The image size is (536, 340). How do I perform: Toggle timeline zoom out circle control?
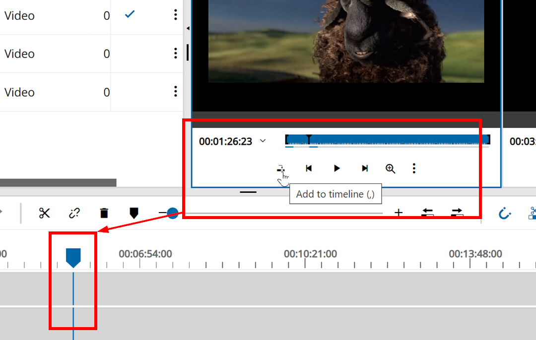172,213
